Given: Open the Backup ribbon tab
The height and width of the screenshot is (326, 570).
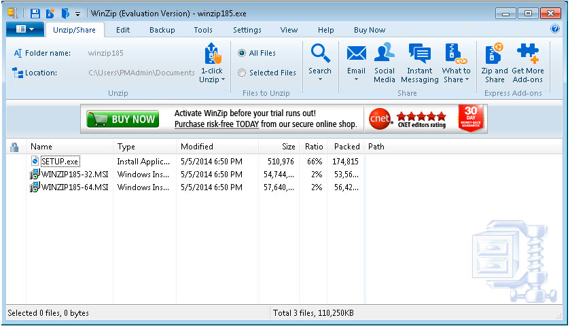Looking at the screenshot, I should 162,30.
